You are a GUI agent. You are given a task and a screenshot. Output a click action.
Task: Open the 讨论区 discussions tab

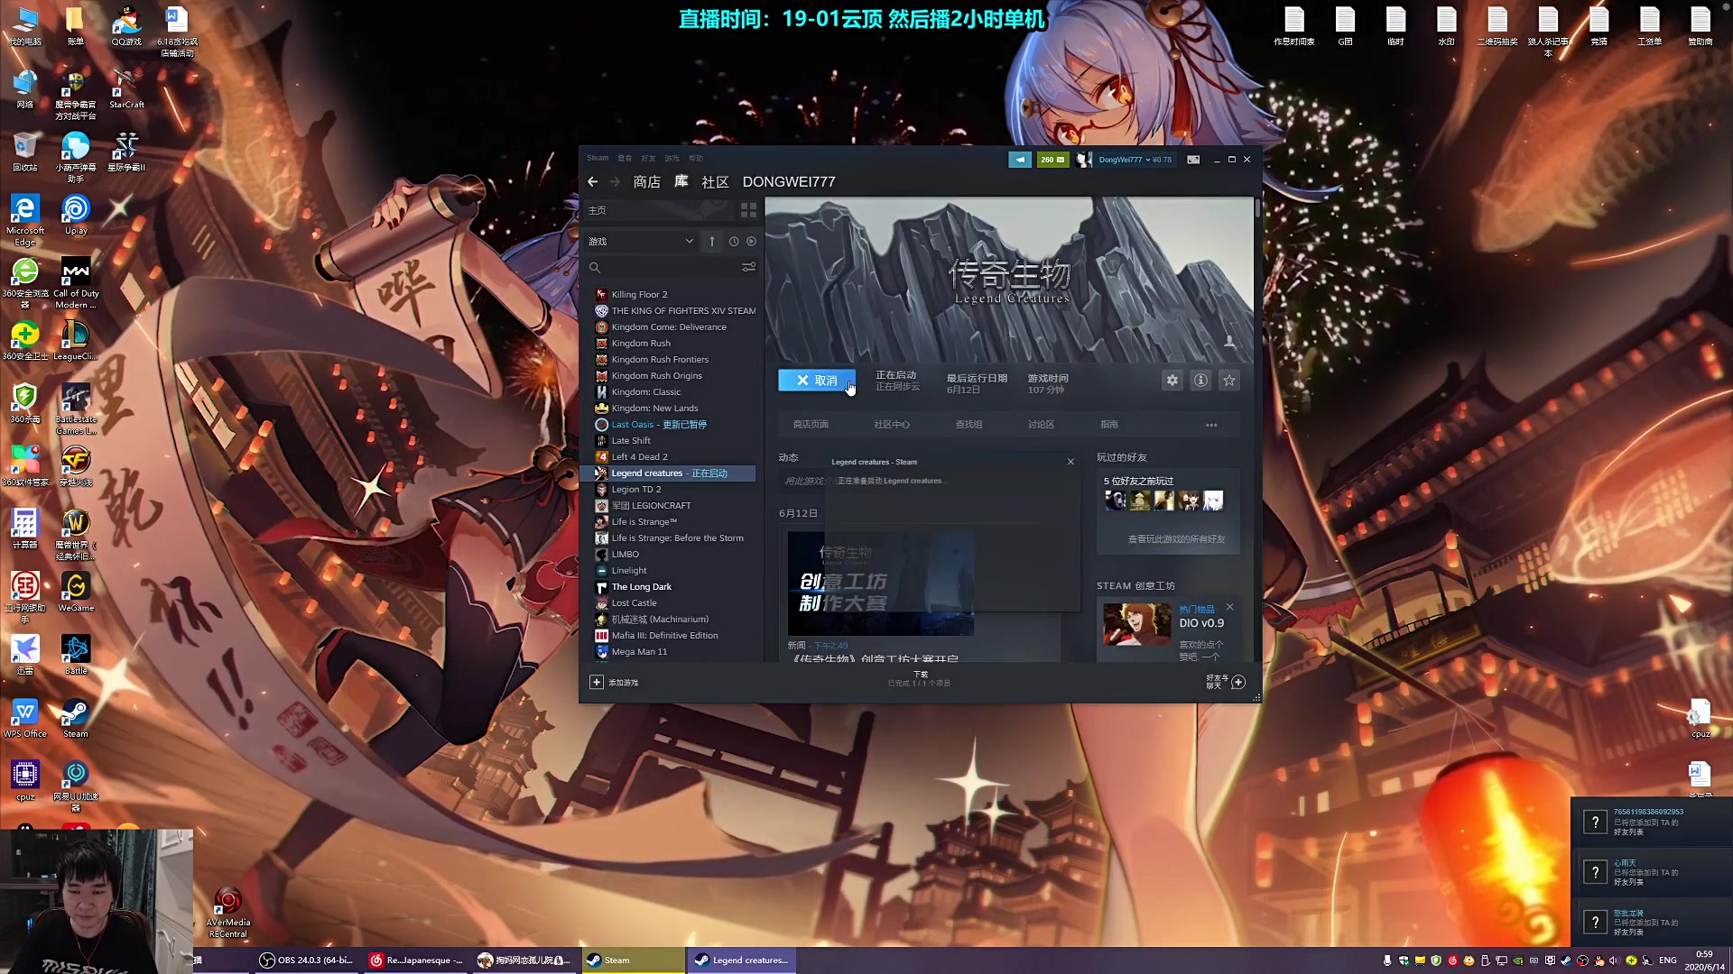point(1041,425)
